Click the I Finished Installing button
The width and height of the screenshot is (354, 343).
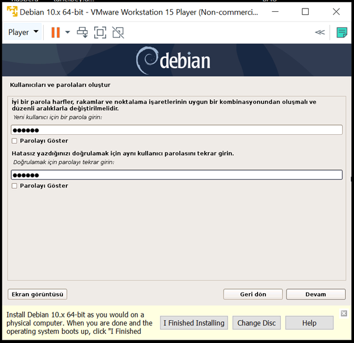[194, 323]
